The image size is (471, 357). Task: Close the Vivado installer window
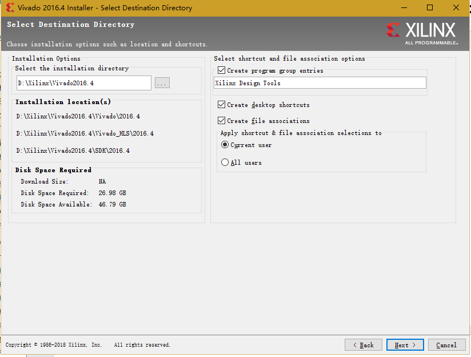point(456,8)
